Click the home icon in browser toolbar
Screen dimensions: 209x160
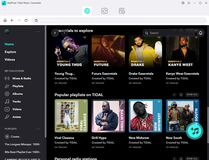tap(5, 20)
